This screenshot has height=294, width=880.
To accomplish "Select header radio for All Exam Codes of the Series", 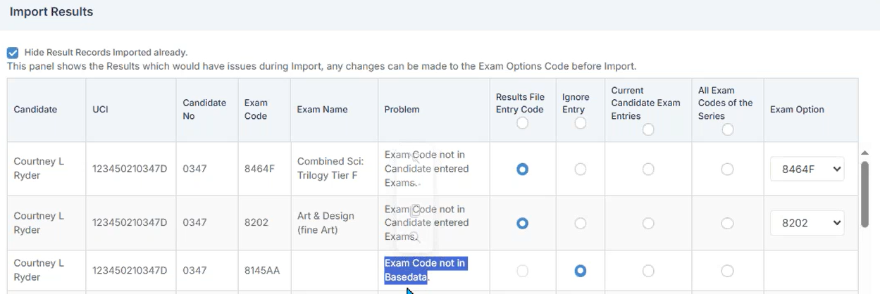I will pyautogui.click(x=728, y=129).
